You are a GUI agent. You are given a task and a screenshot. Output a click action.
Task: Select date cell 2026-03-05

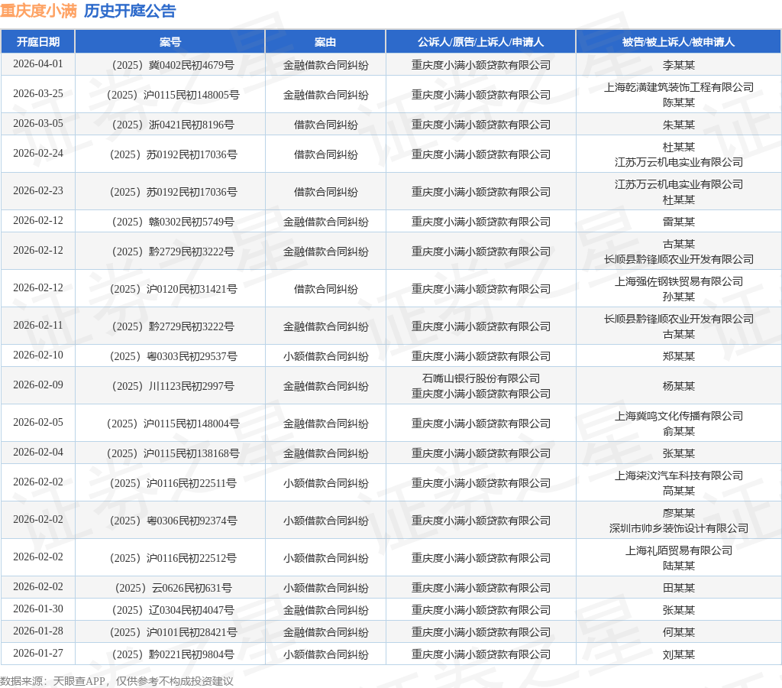[x=38, y=123]
